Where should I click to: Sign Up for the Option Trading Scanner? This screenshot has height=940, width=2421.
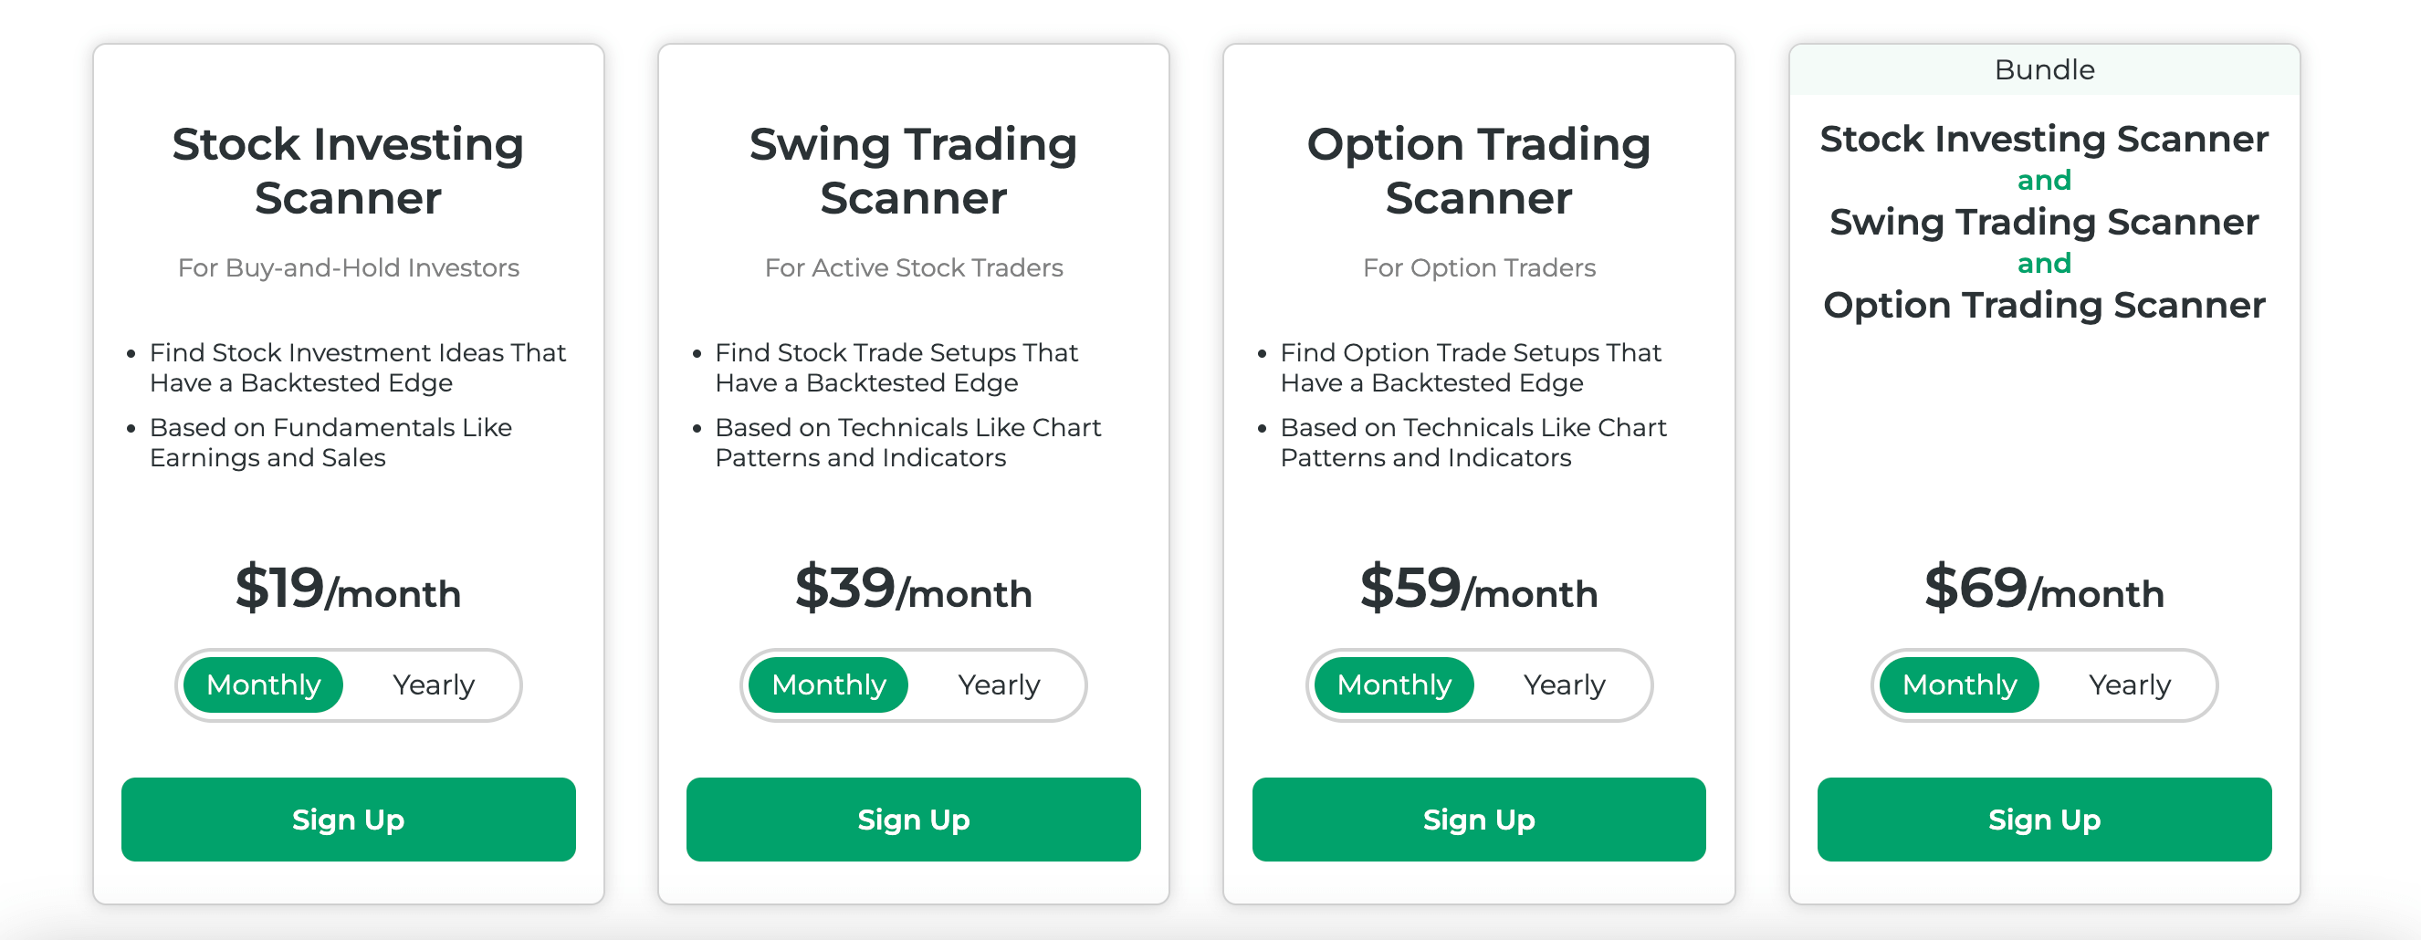click(x=1478, y=819)
